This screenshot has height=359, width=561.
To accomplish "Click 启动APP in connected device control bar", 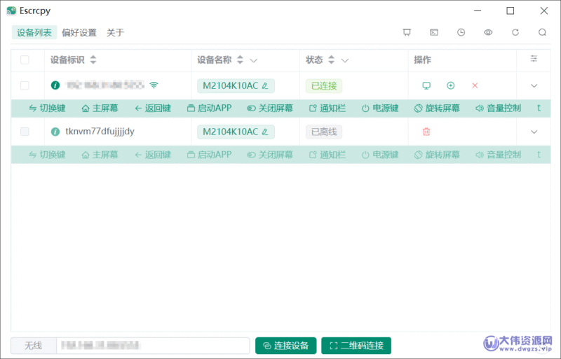I will [210, 108].
